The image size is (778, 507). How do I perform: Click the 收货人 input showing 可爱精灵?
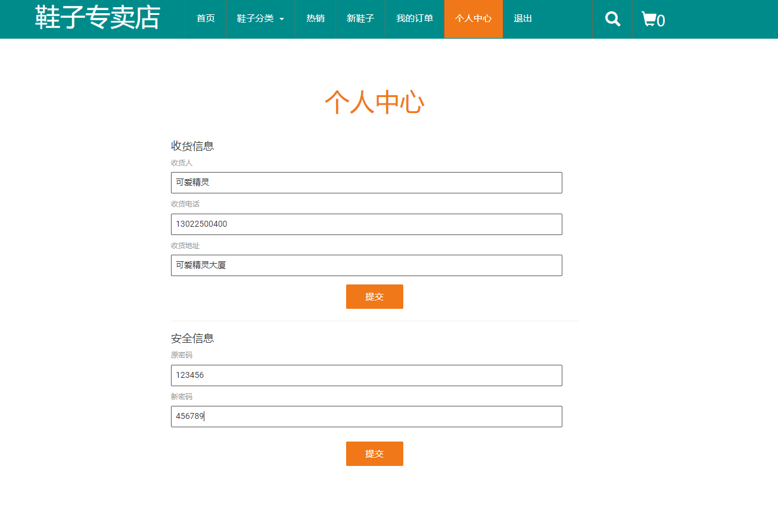pos(366,183)
